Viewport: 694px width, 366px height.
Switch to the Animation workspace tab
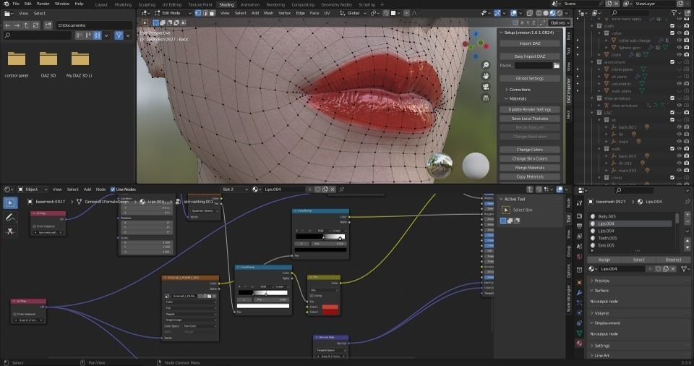click(249, 4)
